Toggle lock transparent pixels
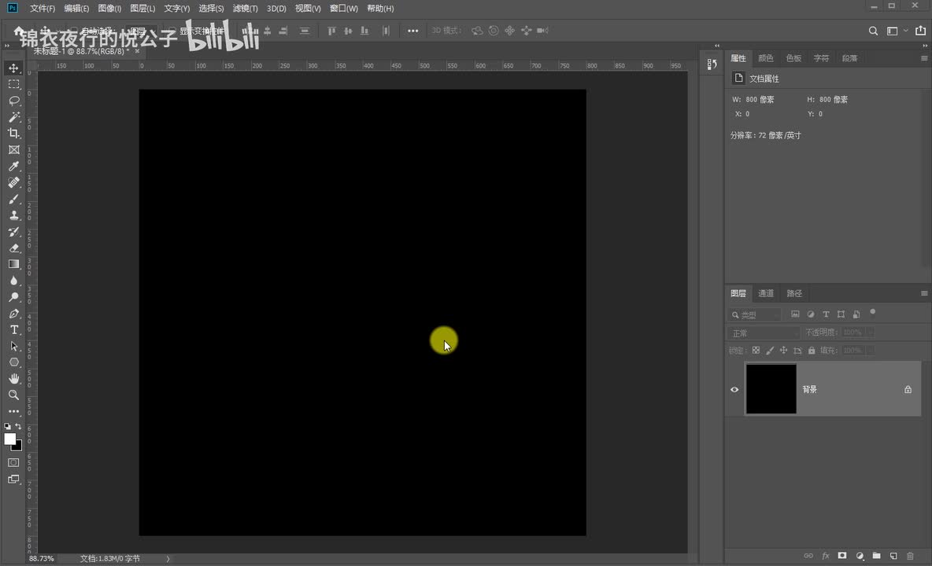Viewport: 932px width, 566px height. (x=756, y=351)
